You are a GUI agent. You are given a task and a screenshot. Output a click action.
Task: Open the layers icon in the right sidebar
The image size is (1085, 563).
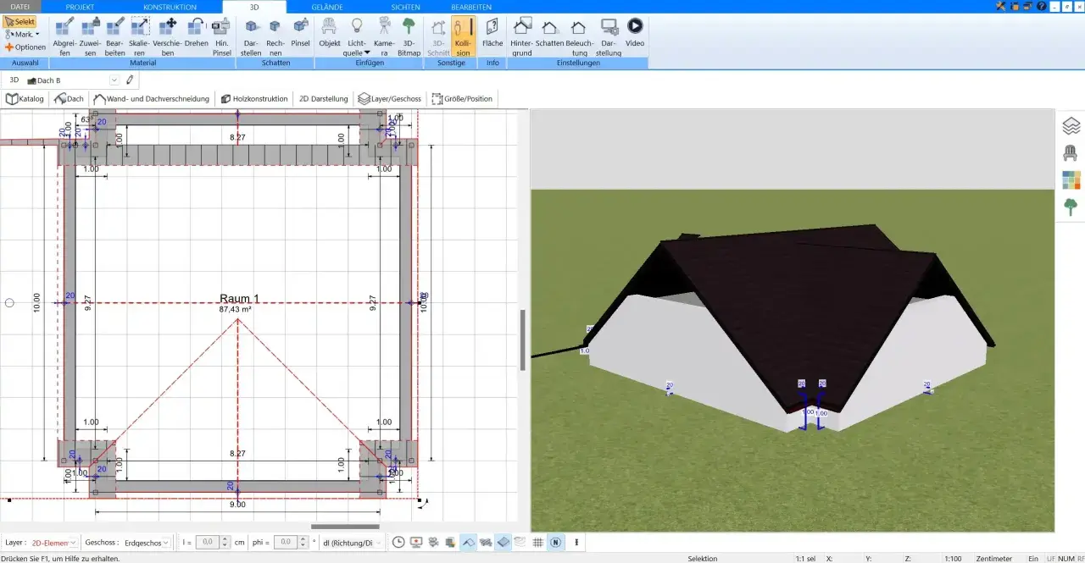pos(1071,126)
